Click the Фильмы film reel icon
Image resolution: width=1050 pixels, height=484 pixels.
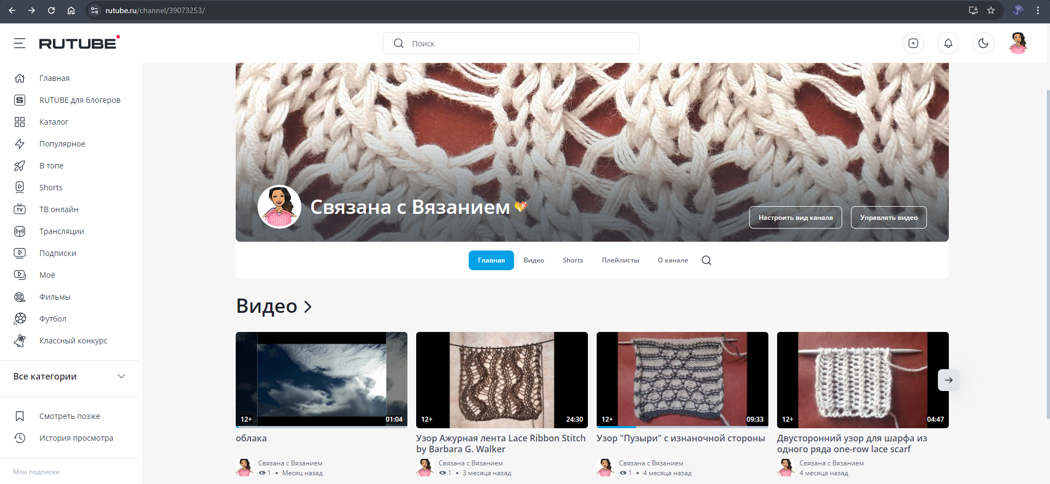click(x=20, y=297)
